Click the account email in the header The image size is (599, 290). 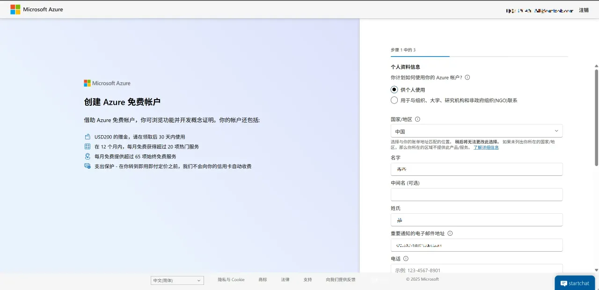point(540,10)
